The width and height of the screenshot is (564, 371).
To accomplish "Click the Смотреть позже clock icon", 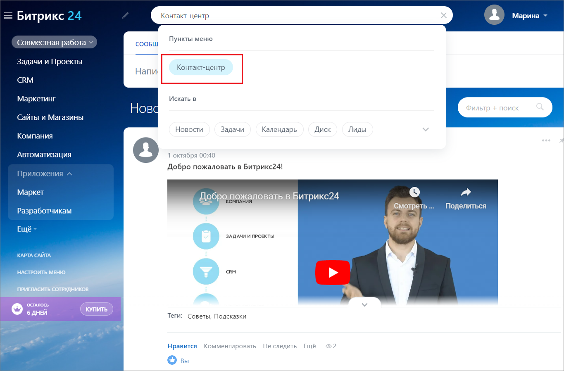I will click(414, 192).
